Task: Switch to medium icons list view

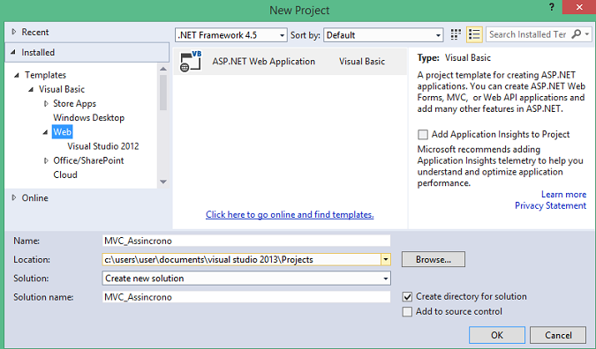Action: [x=474, y=34]
